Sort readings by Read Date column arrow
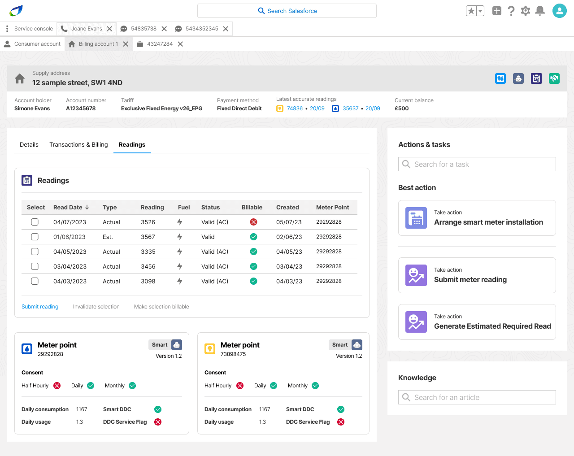The width and height of the screenshot is (574, 456). (87, 207)
